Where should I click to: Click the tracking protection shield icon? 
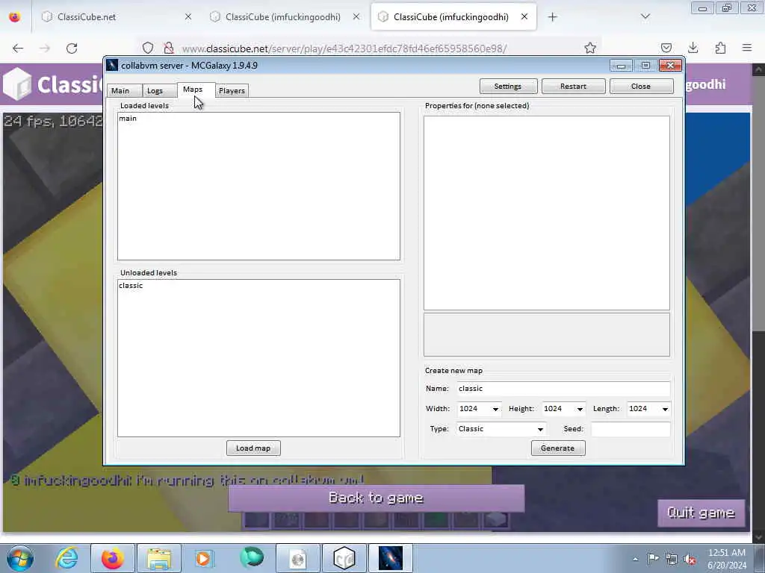148,48
